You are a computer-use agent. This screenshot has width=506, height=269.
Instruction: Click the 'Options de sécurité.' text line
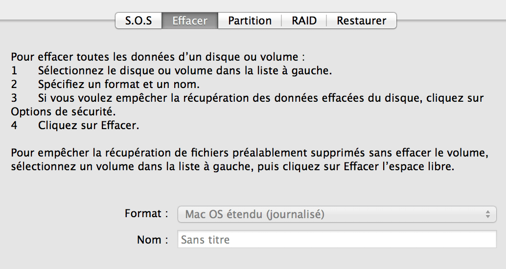[63, 112]
